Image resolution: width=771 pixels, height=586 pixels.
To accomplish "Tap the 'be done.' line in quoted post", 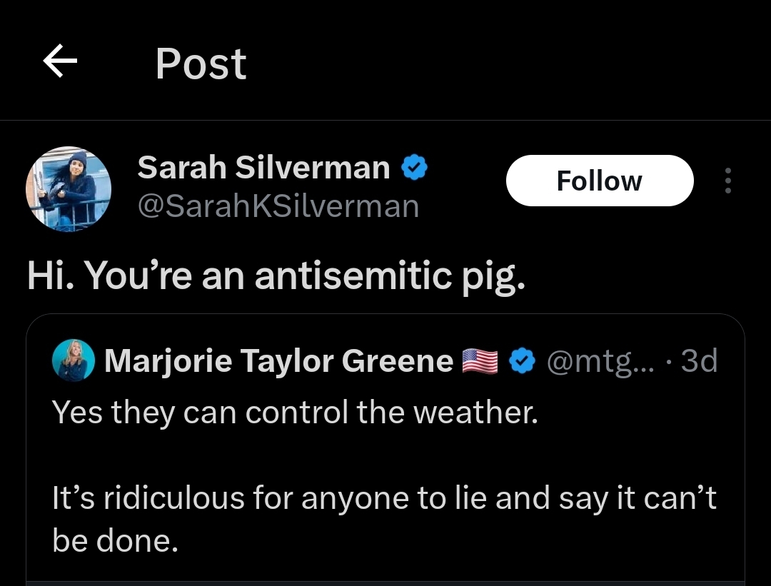I will click(115, 540).
